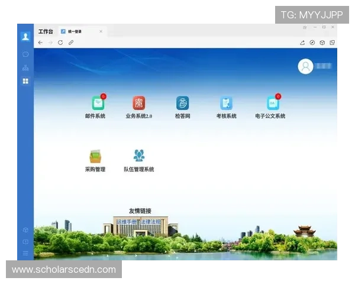
Task: Close the 统一登录 tab
Action: [101, 31]
